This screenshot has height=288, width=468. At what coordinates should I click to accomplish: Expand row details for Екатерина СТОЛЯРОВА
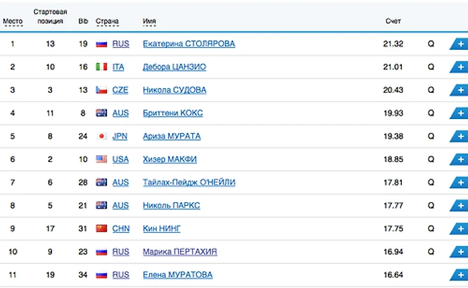pyautogui.click(x=460, y=44)
